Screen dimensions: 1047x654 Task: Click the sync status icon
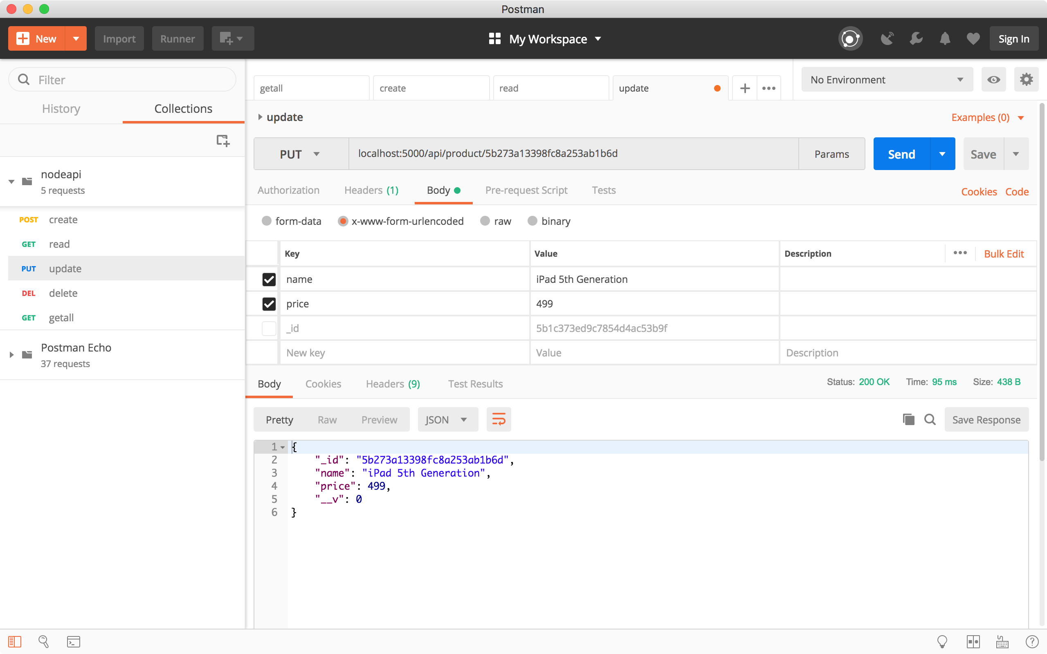(x=850, y=39)
